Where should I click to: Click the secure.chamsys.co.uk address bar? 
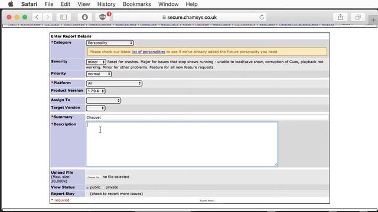pos(190,17)
